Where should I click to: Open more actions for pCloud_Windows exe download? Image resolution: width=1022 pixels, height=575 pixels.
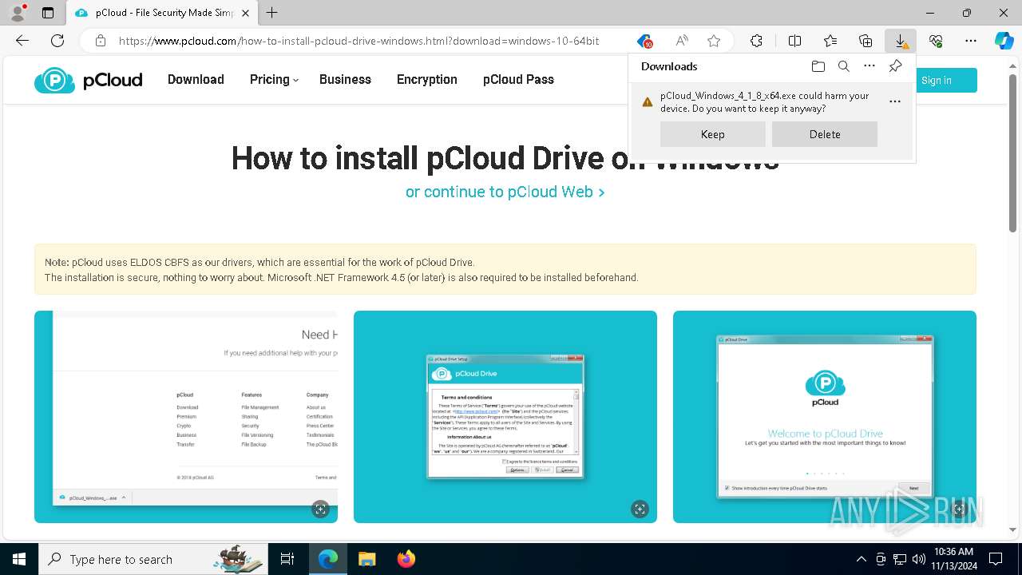tap(895, 101)
